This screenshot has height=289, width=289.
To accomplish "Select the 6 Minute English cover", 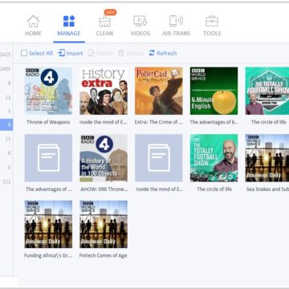I will pyautogui.click(x=214, y=91).
